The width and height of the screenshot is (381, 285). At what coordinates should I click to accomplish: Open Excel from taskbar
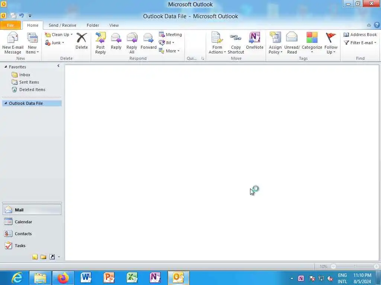coord(132,278)
